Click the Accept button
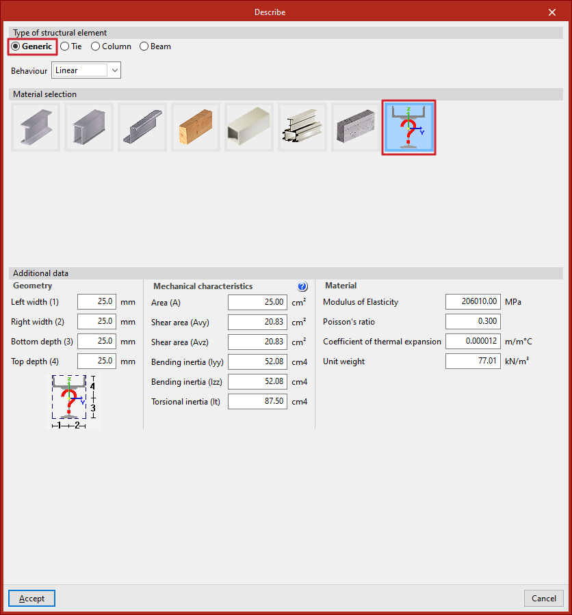This screenshot has width=572, height=615. tap(32, 598)
